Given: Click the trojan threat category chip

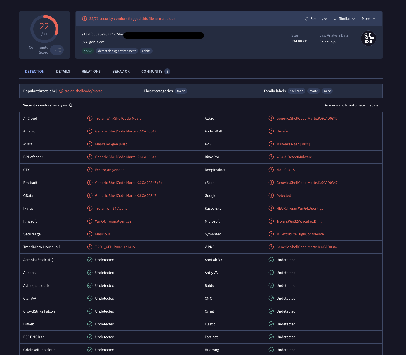Looking at the screenshot, I should point(181,91).
